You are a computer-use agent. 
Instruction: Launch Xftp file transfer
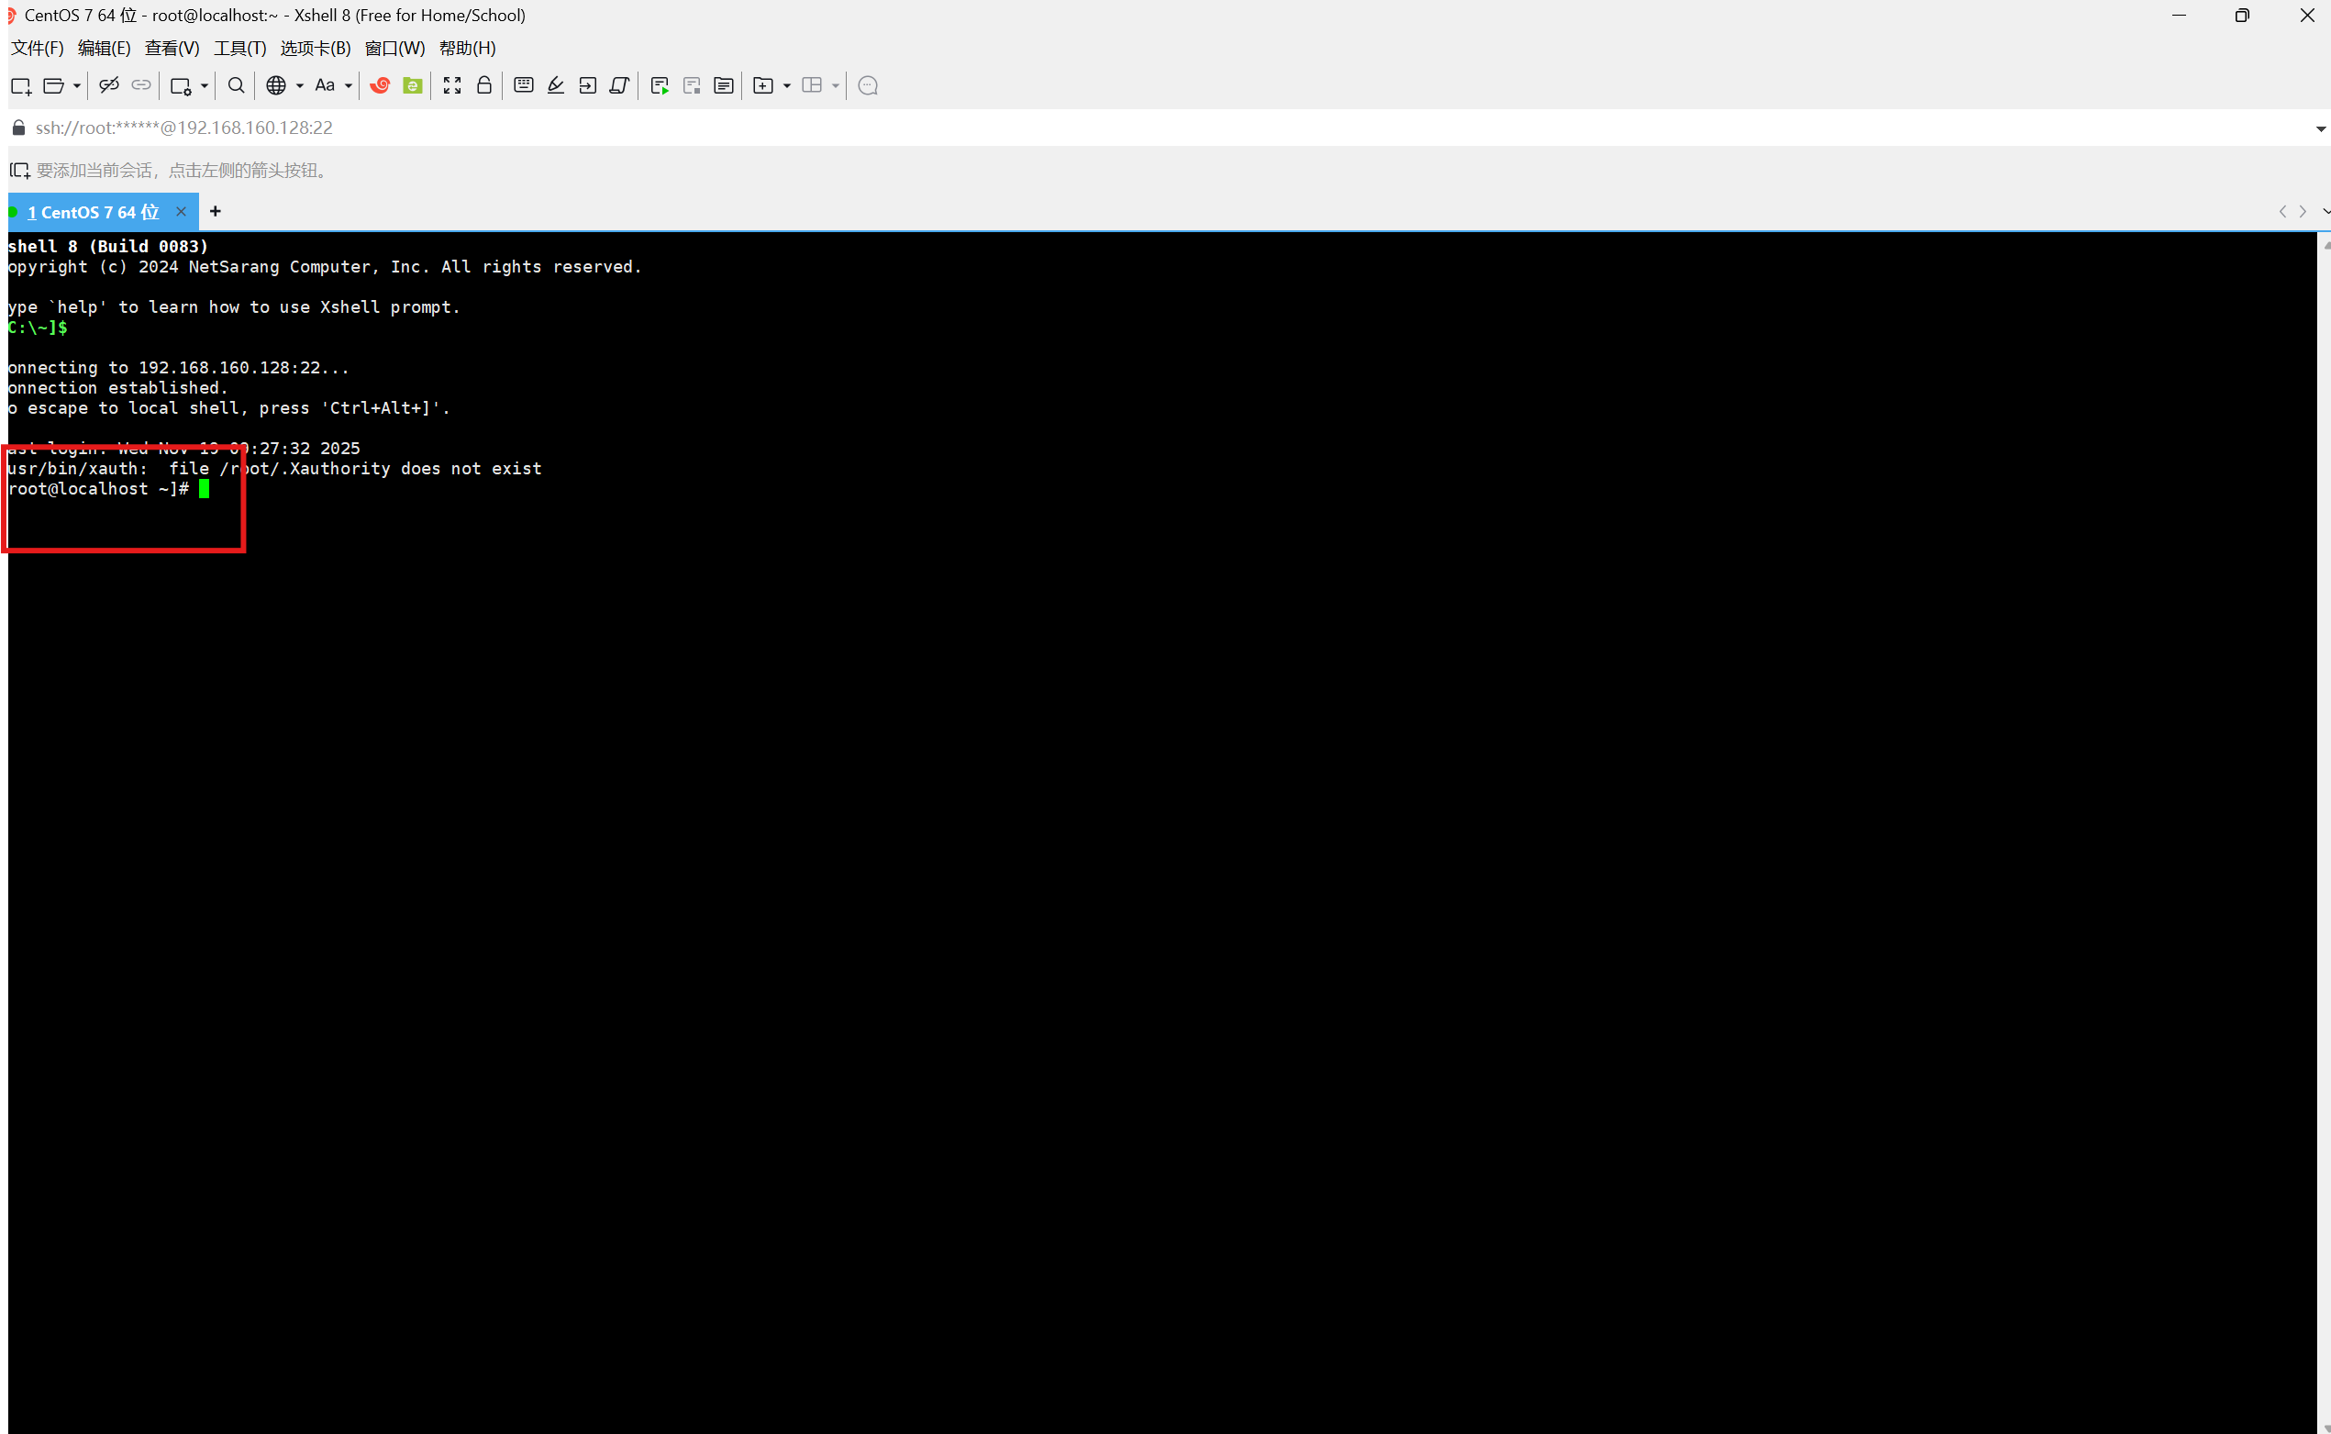click(413, 85)
